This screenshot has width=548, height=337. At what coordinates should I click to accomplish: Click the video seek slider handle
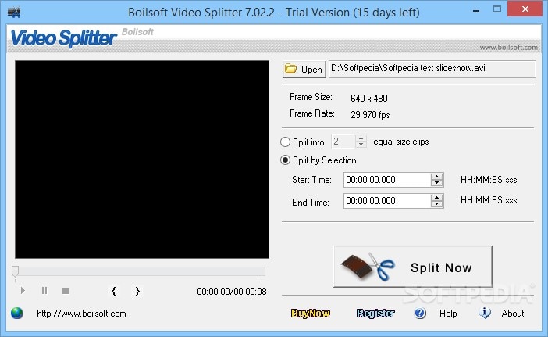point(15,271)
